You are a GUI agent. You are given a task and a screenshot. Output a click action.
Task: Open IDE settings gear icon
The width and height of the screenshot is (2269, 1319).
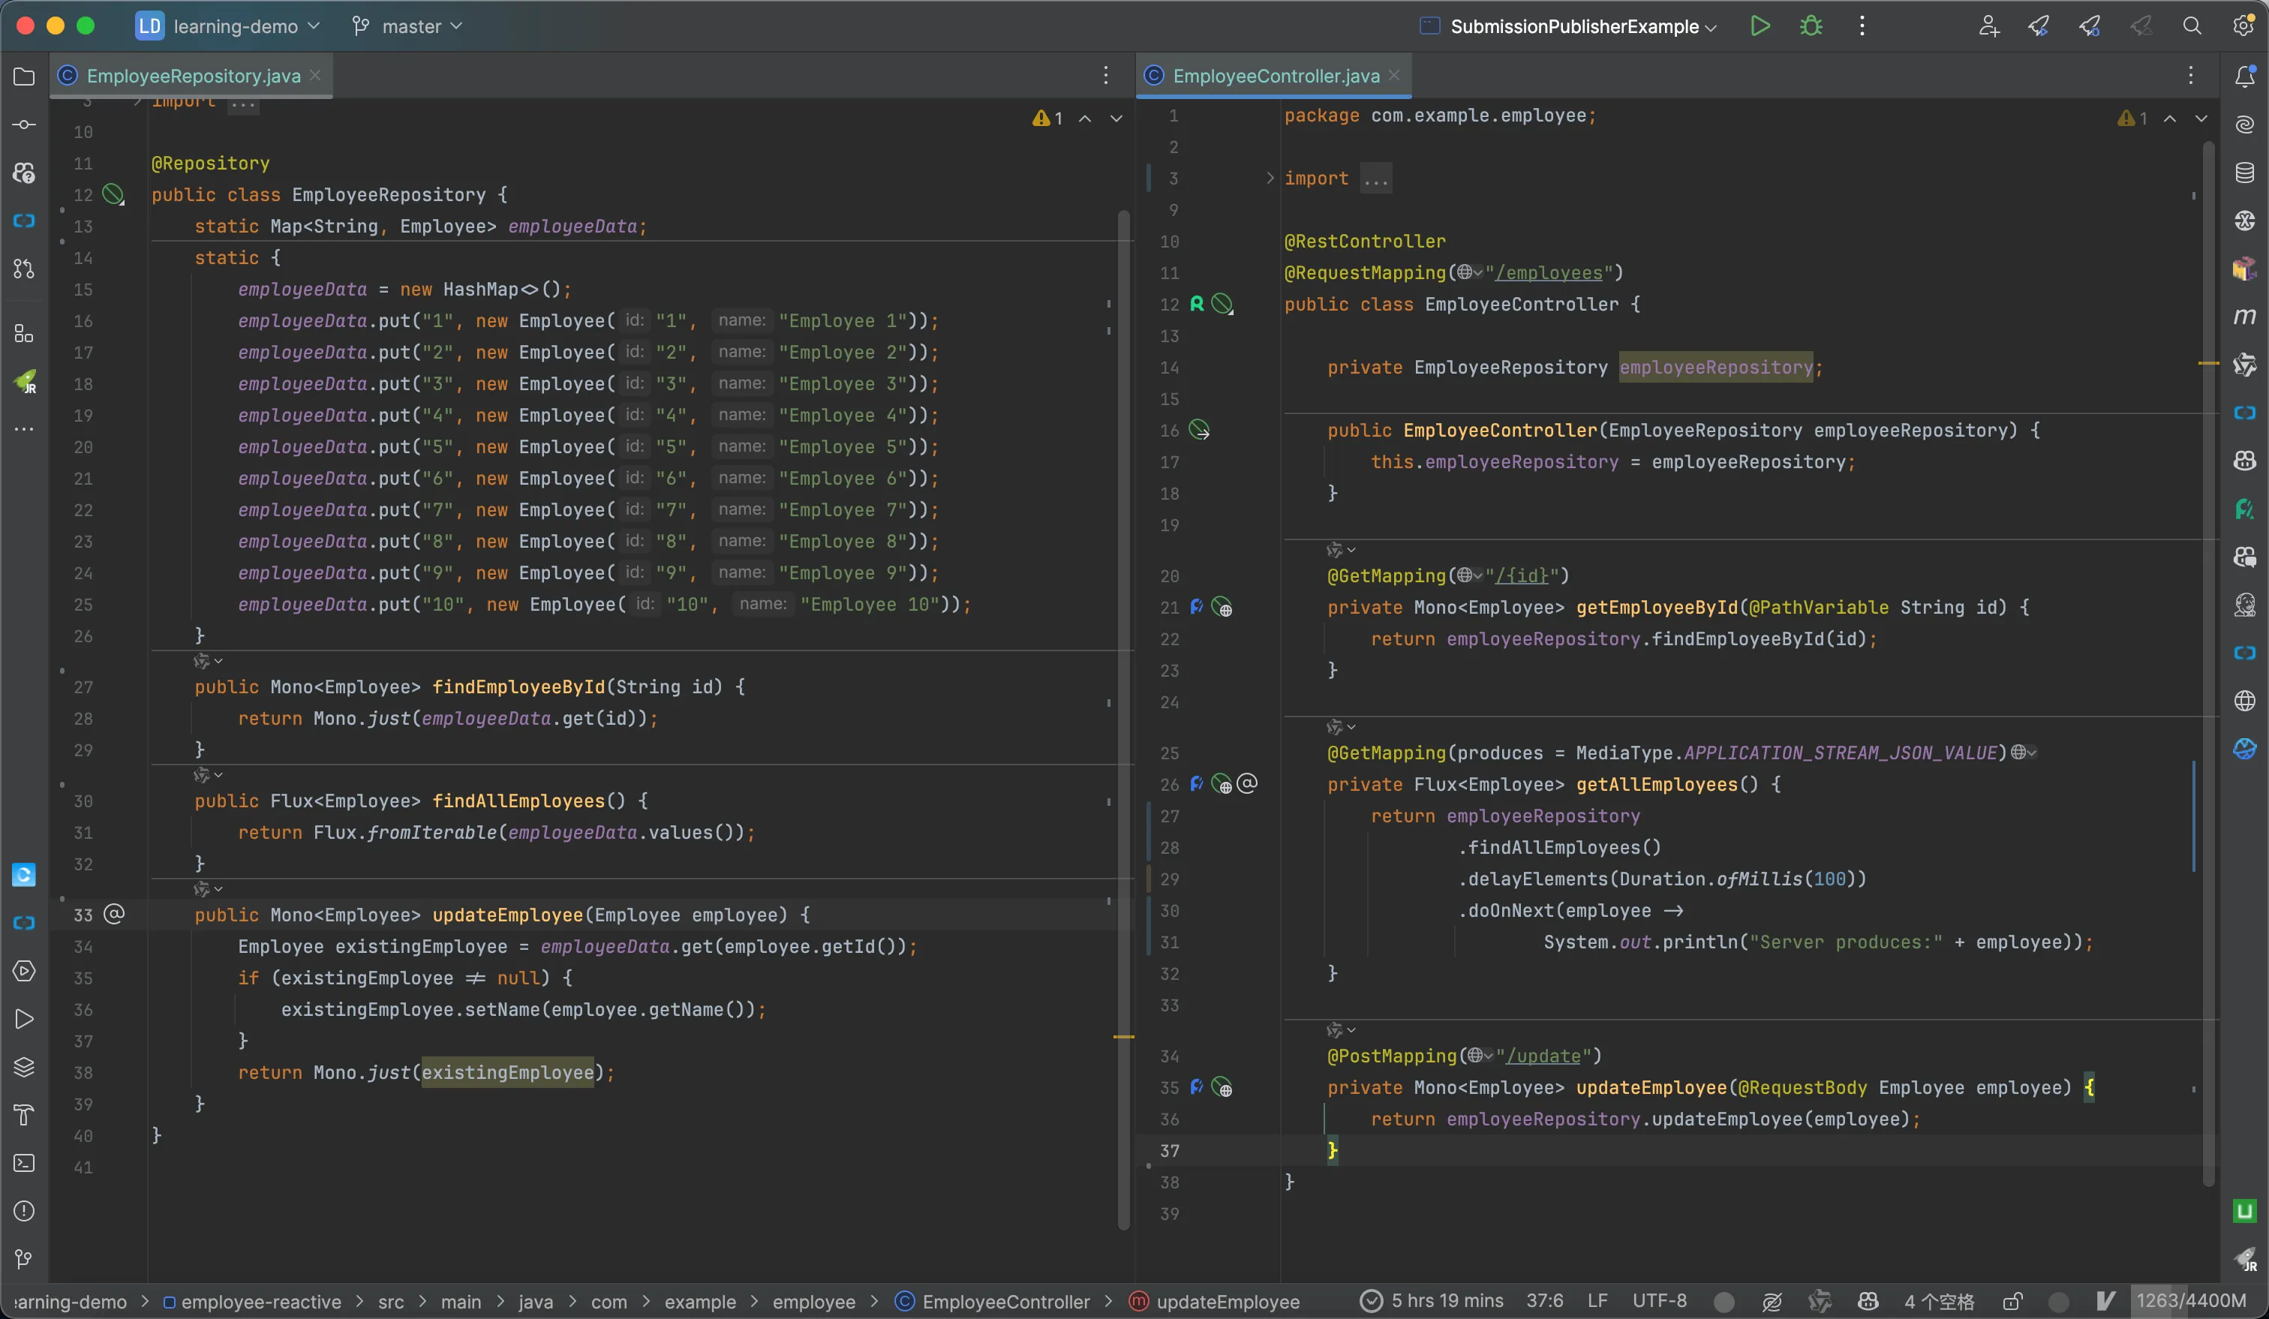pos(2243,26)
